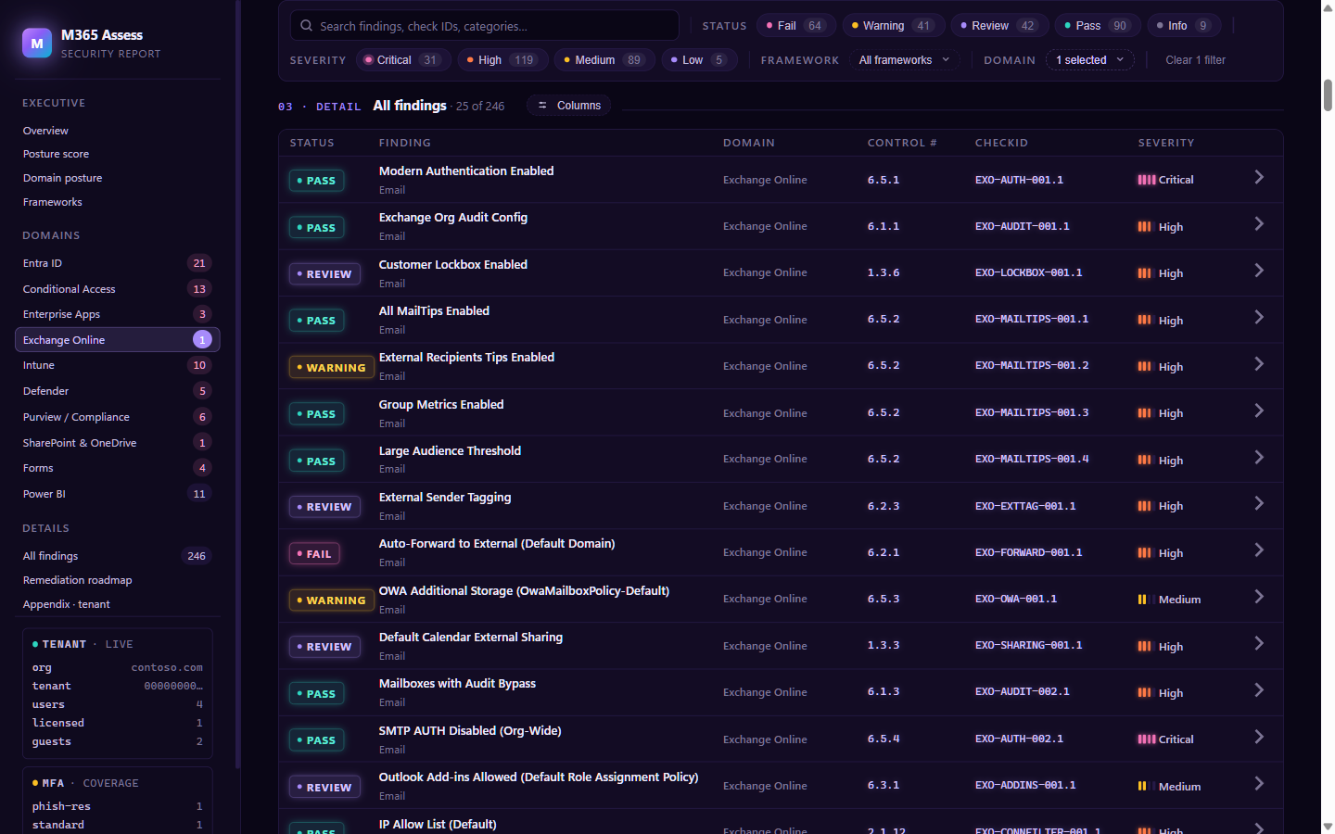Open Appendix · tenant link
Image resolution: width=1335 pixels, height=834 pixels.
coord(118,604)
